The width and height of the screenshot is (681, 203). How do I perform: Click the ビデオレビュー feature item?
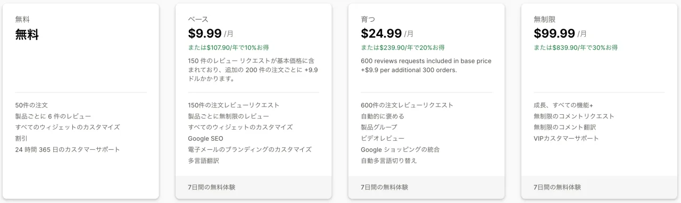(380, 138)
